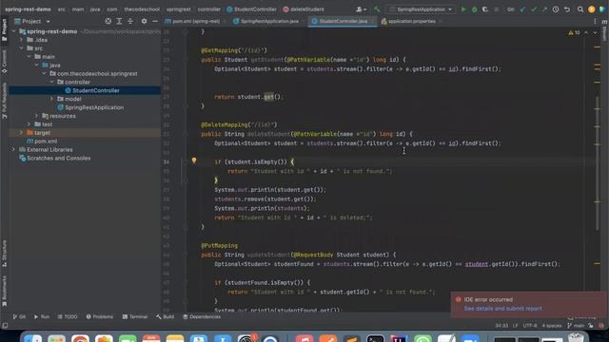
Task: Expand all nodes icon in Project panel
Action: coord(119,21)
